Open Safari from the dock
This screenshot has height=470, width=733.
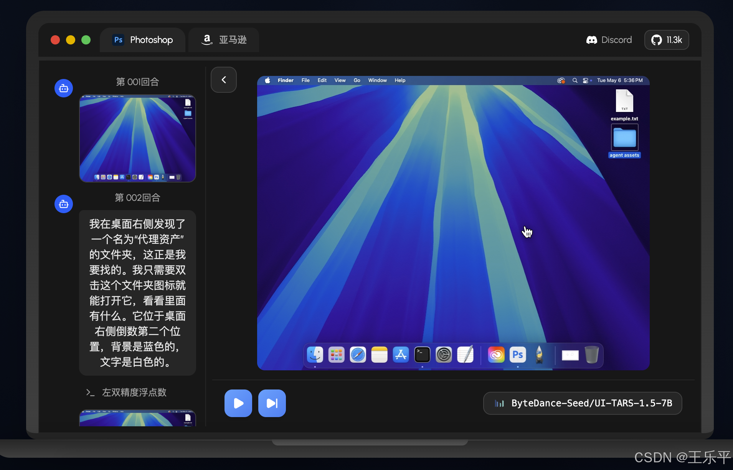pos(358,355)
